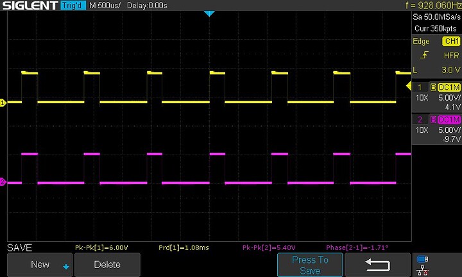Click the rising edge slope icon

pyautogui.click(x=424, y=55)
